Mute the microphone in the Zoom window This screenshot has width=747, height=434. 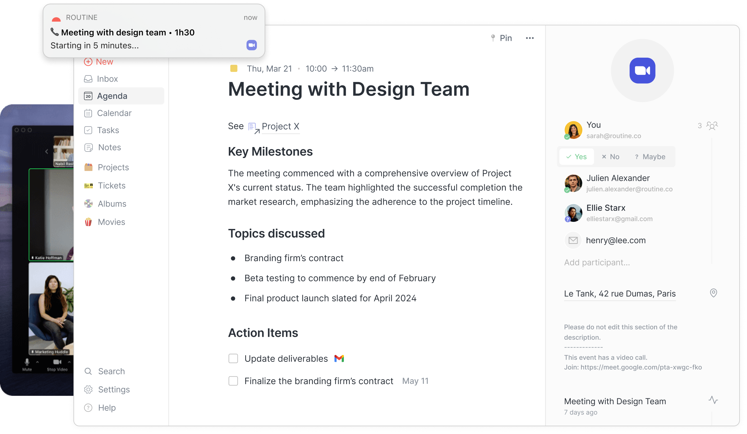[27, 362]
